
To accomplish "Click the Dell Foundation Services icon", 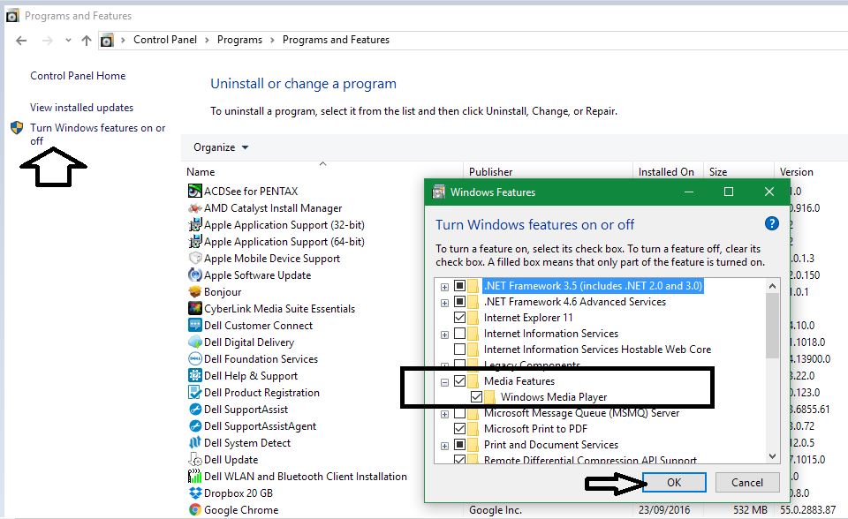I will (x=194, y=359).
